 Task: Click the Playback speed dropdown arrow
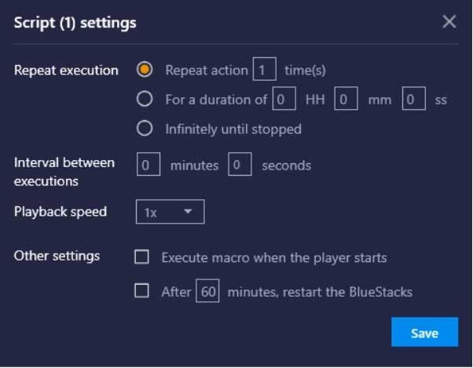[x=189, y=213]
